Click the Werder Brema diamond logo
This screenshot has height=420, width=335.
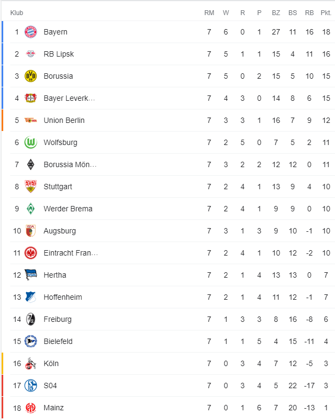click(31, 209)
